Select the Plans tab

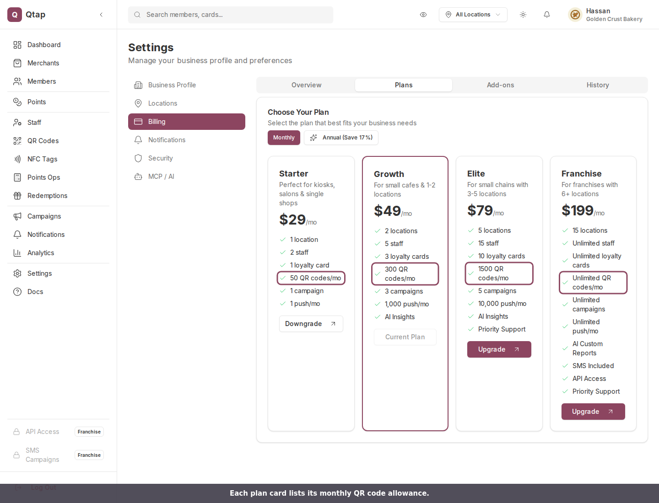(404, 85)
